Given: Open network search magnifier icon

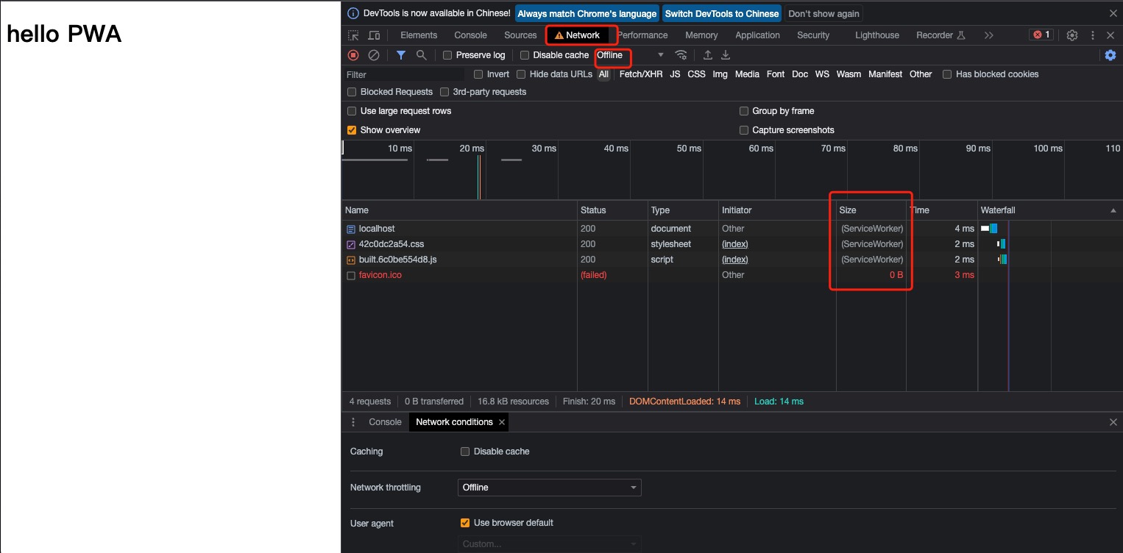Looking at the screenshot, I should tap(422, 55).
